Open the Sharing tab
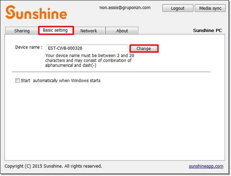The width and height of the screenshot is (231, 176). click(22, 31)
